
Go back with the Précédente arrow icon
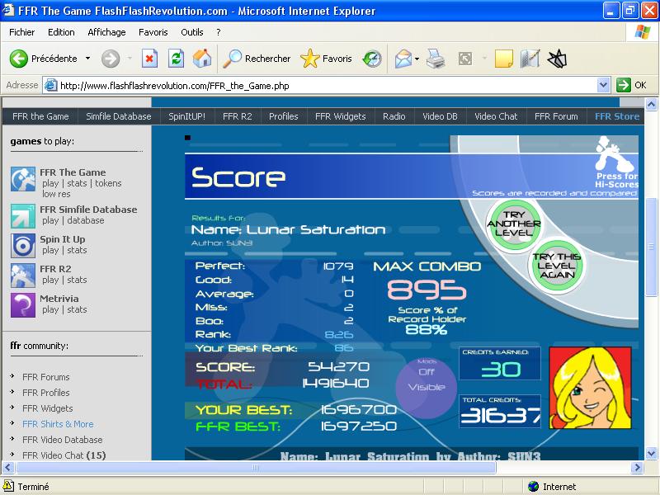click(x=18, y=59)
